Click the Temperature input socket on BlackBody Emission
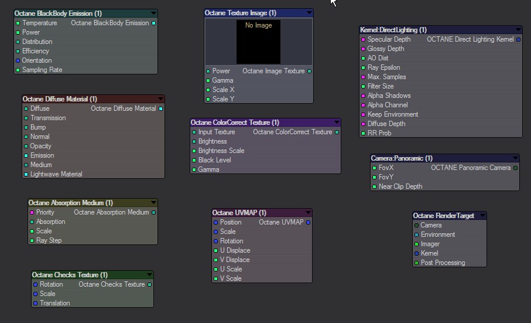This screenshot has width=531, height=323. click(x=18, y=23)
